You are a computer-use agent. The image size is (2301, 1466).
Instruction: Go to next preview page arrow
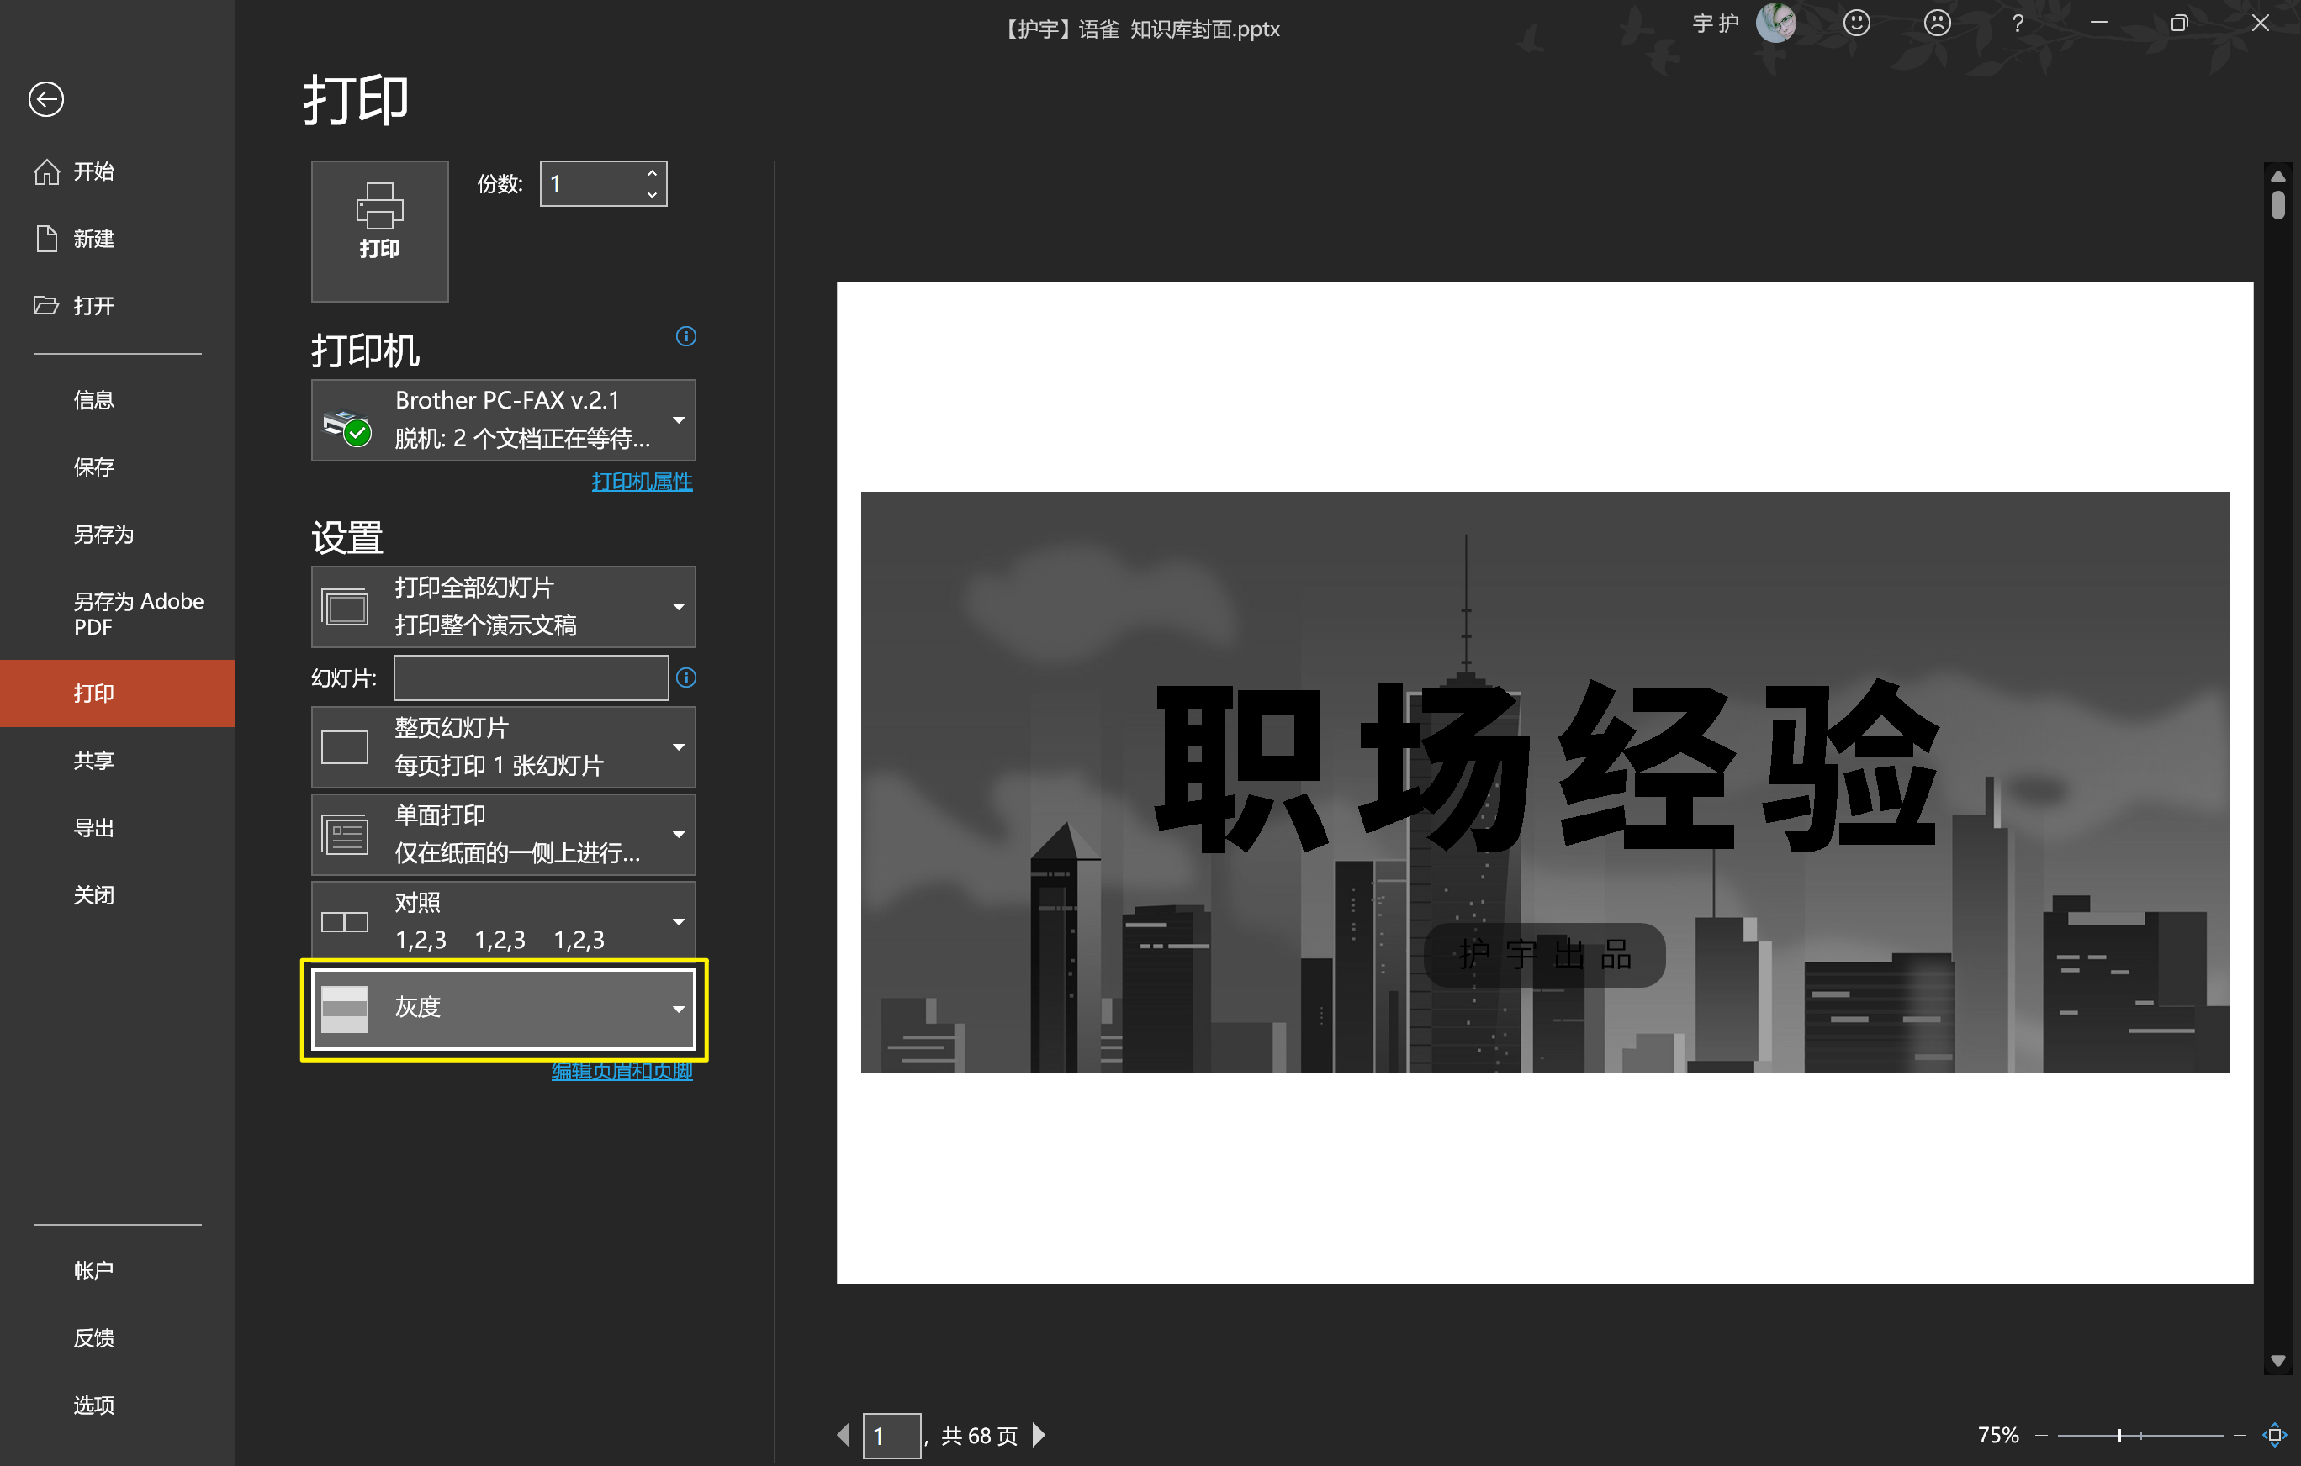click(x=1039, y=1435)
